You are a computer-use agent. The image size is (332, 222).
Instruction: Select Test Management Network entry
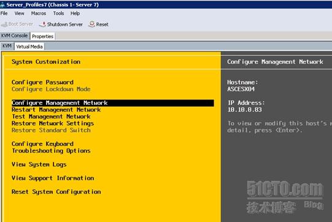pos(51,117)
